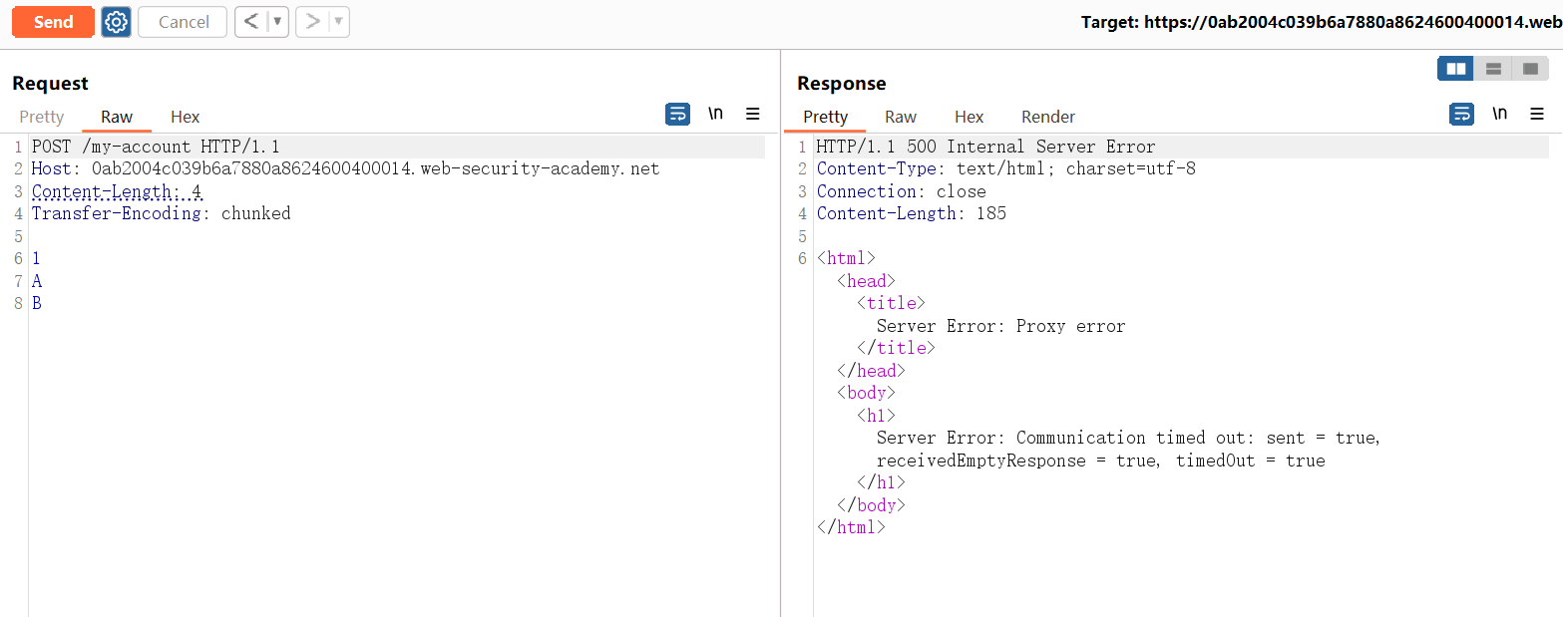Go back to previous request arrow

(250, 22)
